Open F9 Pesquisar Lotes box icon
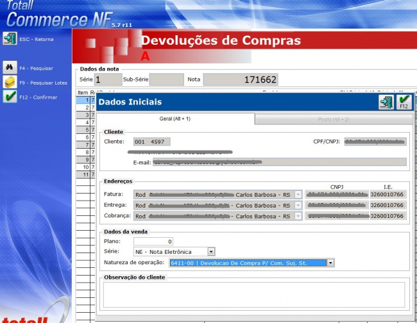Screen dimensions: 417x323 pyautogui.click(x=10, y=82)
